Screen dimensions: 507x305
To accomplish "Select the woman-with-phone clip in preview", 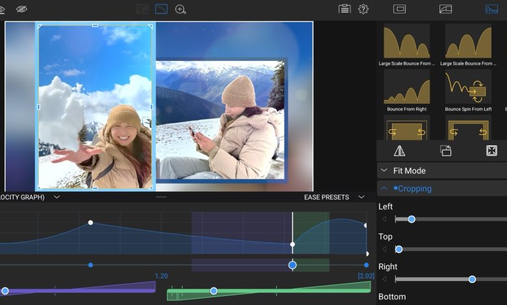I will [x=222, y=119].
